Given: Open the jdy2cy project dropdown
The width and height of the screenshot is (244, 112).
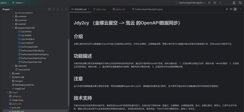Looking at the screenshot, I should 5,3.
